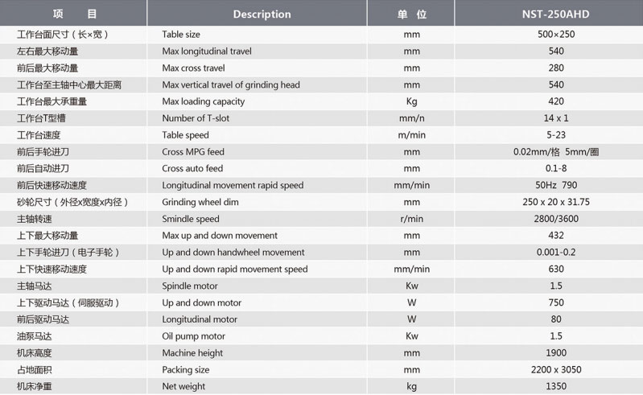The image size is (643, 395).
Task: Click the Max loading capacity cell
Action: (x=204, y=101)
